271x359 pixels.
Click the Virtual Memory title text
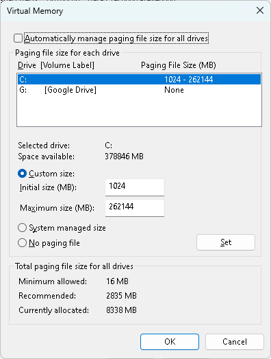pyautogui.click(x=35, y=11)
